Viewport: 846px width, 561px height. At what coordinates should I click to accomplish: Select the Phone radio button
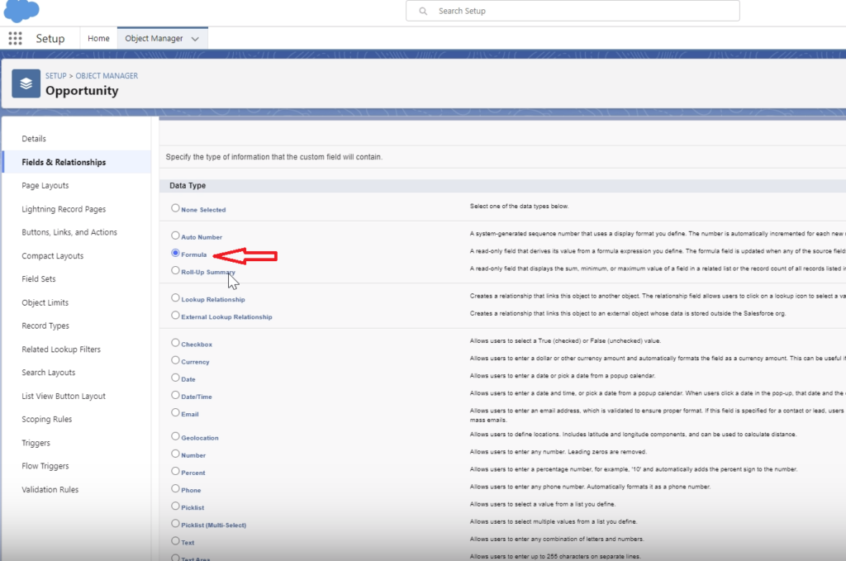[175, 488]
